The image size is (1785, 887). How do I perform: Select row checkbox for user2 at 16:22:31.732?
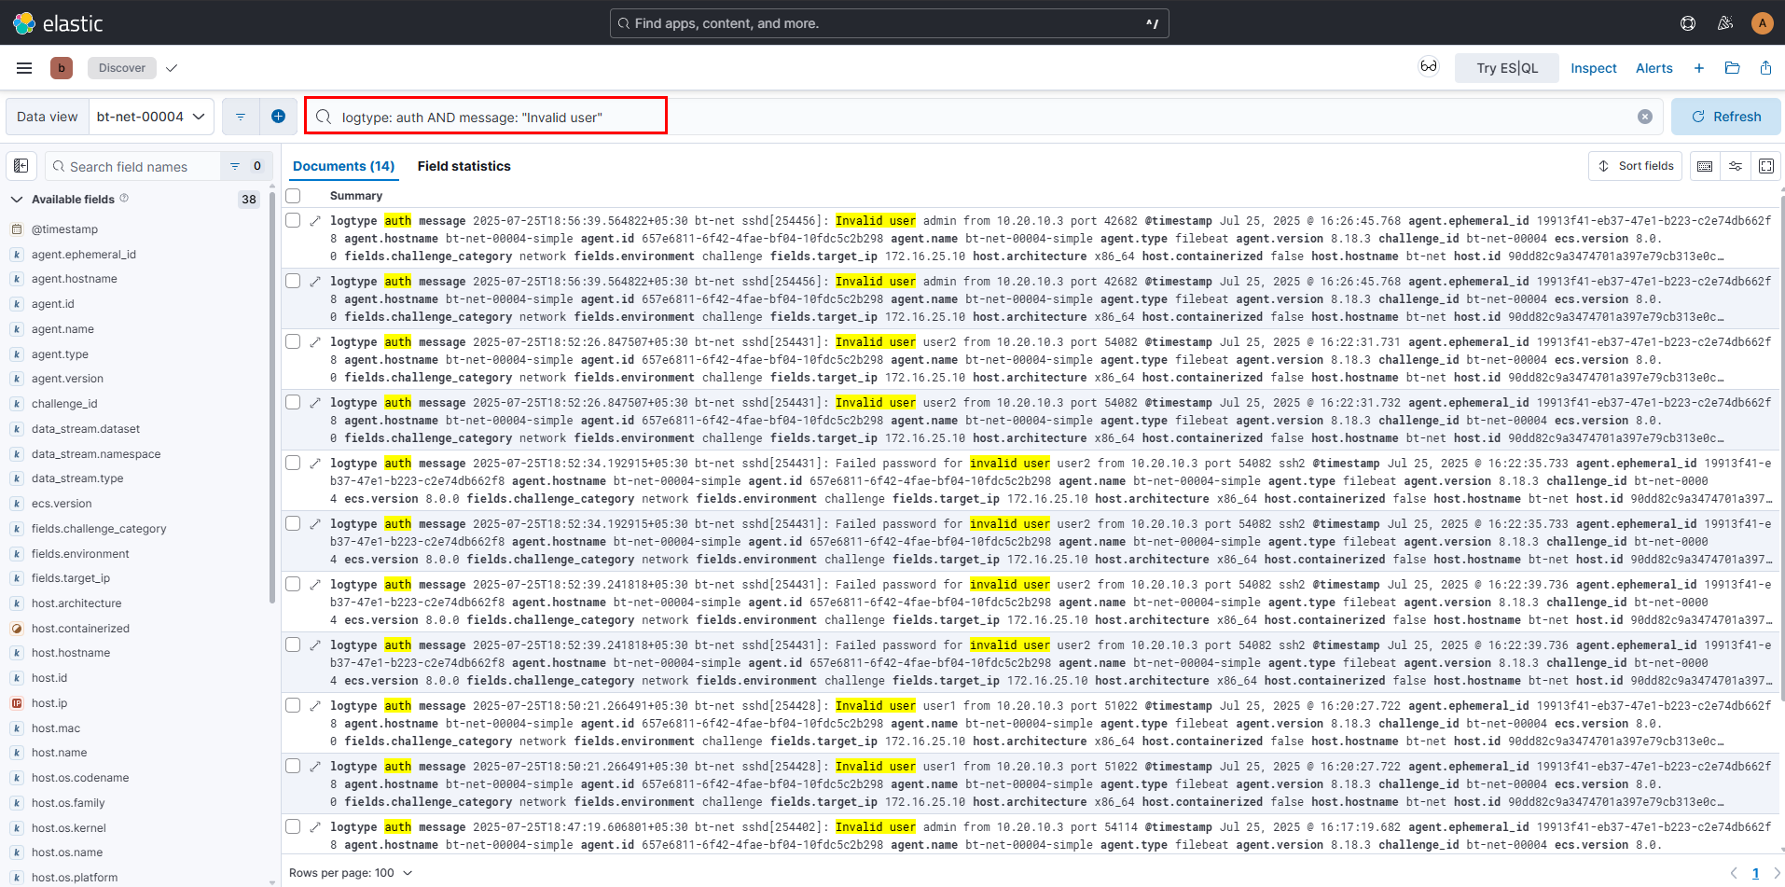coord(293,402)
